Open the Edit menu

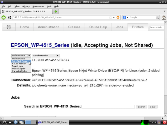pos(10,7)
